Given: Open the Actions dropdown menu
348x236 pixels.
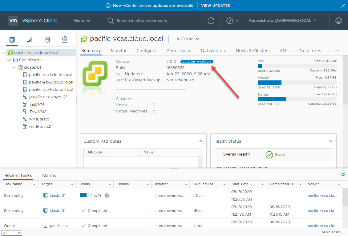Looking at the screenshot, I should [x=188, y=39].
